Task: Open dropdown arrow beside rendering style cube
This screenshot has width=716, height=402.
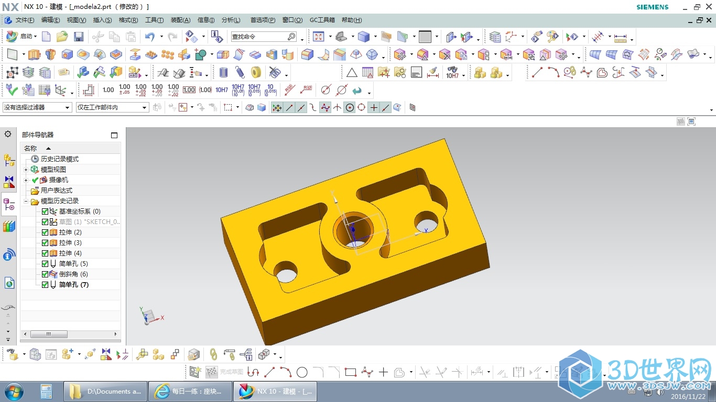Action: click(x=374, y=37)
